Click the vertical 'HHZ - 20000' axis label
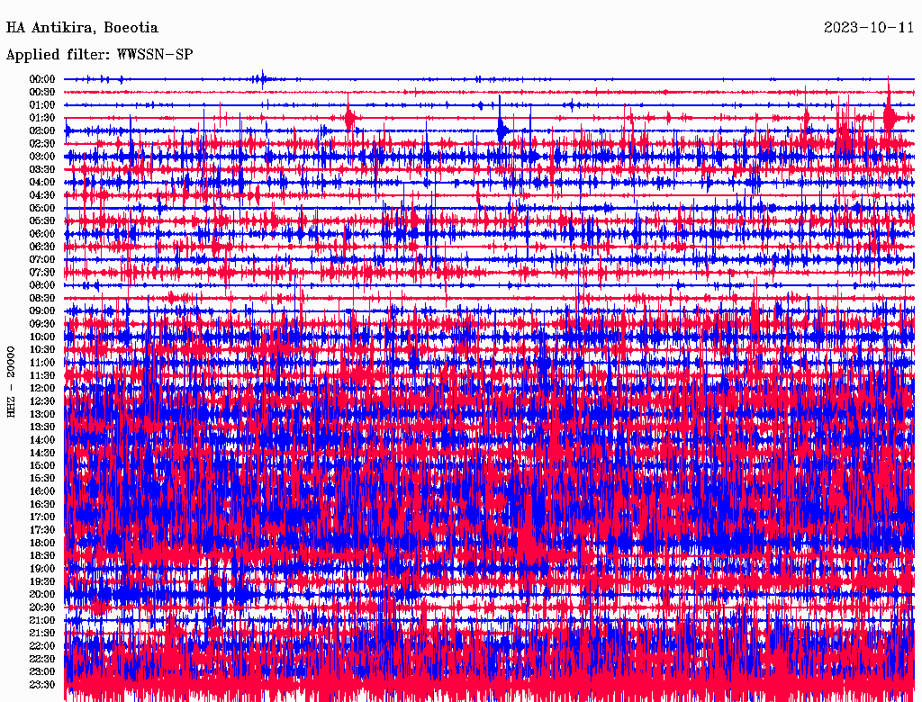Screen dimensions: 922x702 click(11, 382)
